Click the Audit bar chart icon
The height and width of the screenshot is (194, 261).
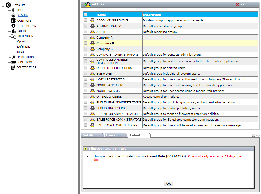14,31
